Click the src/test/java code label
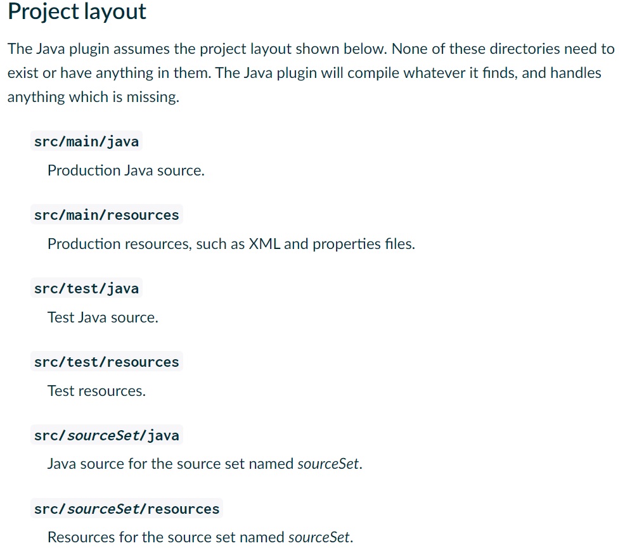This screenshot has height=548, width=625. coord(86,288)
